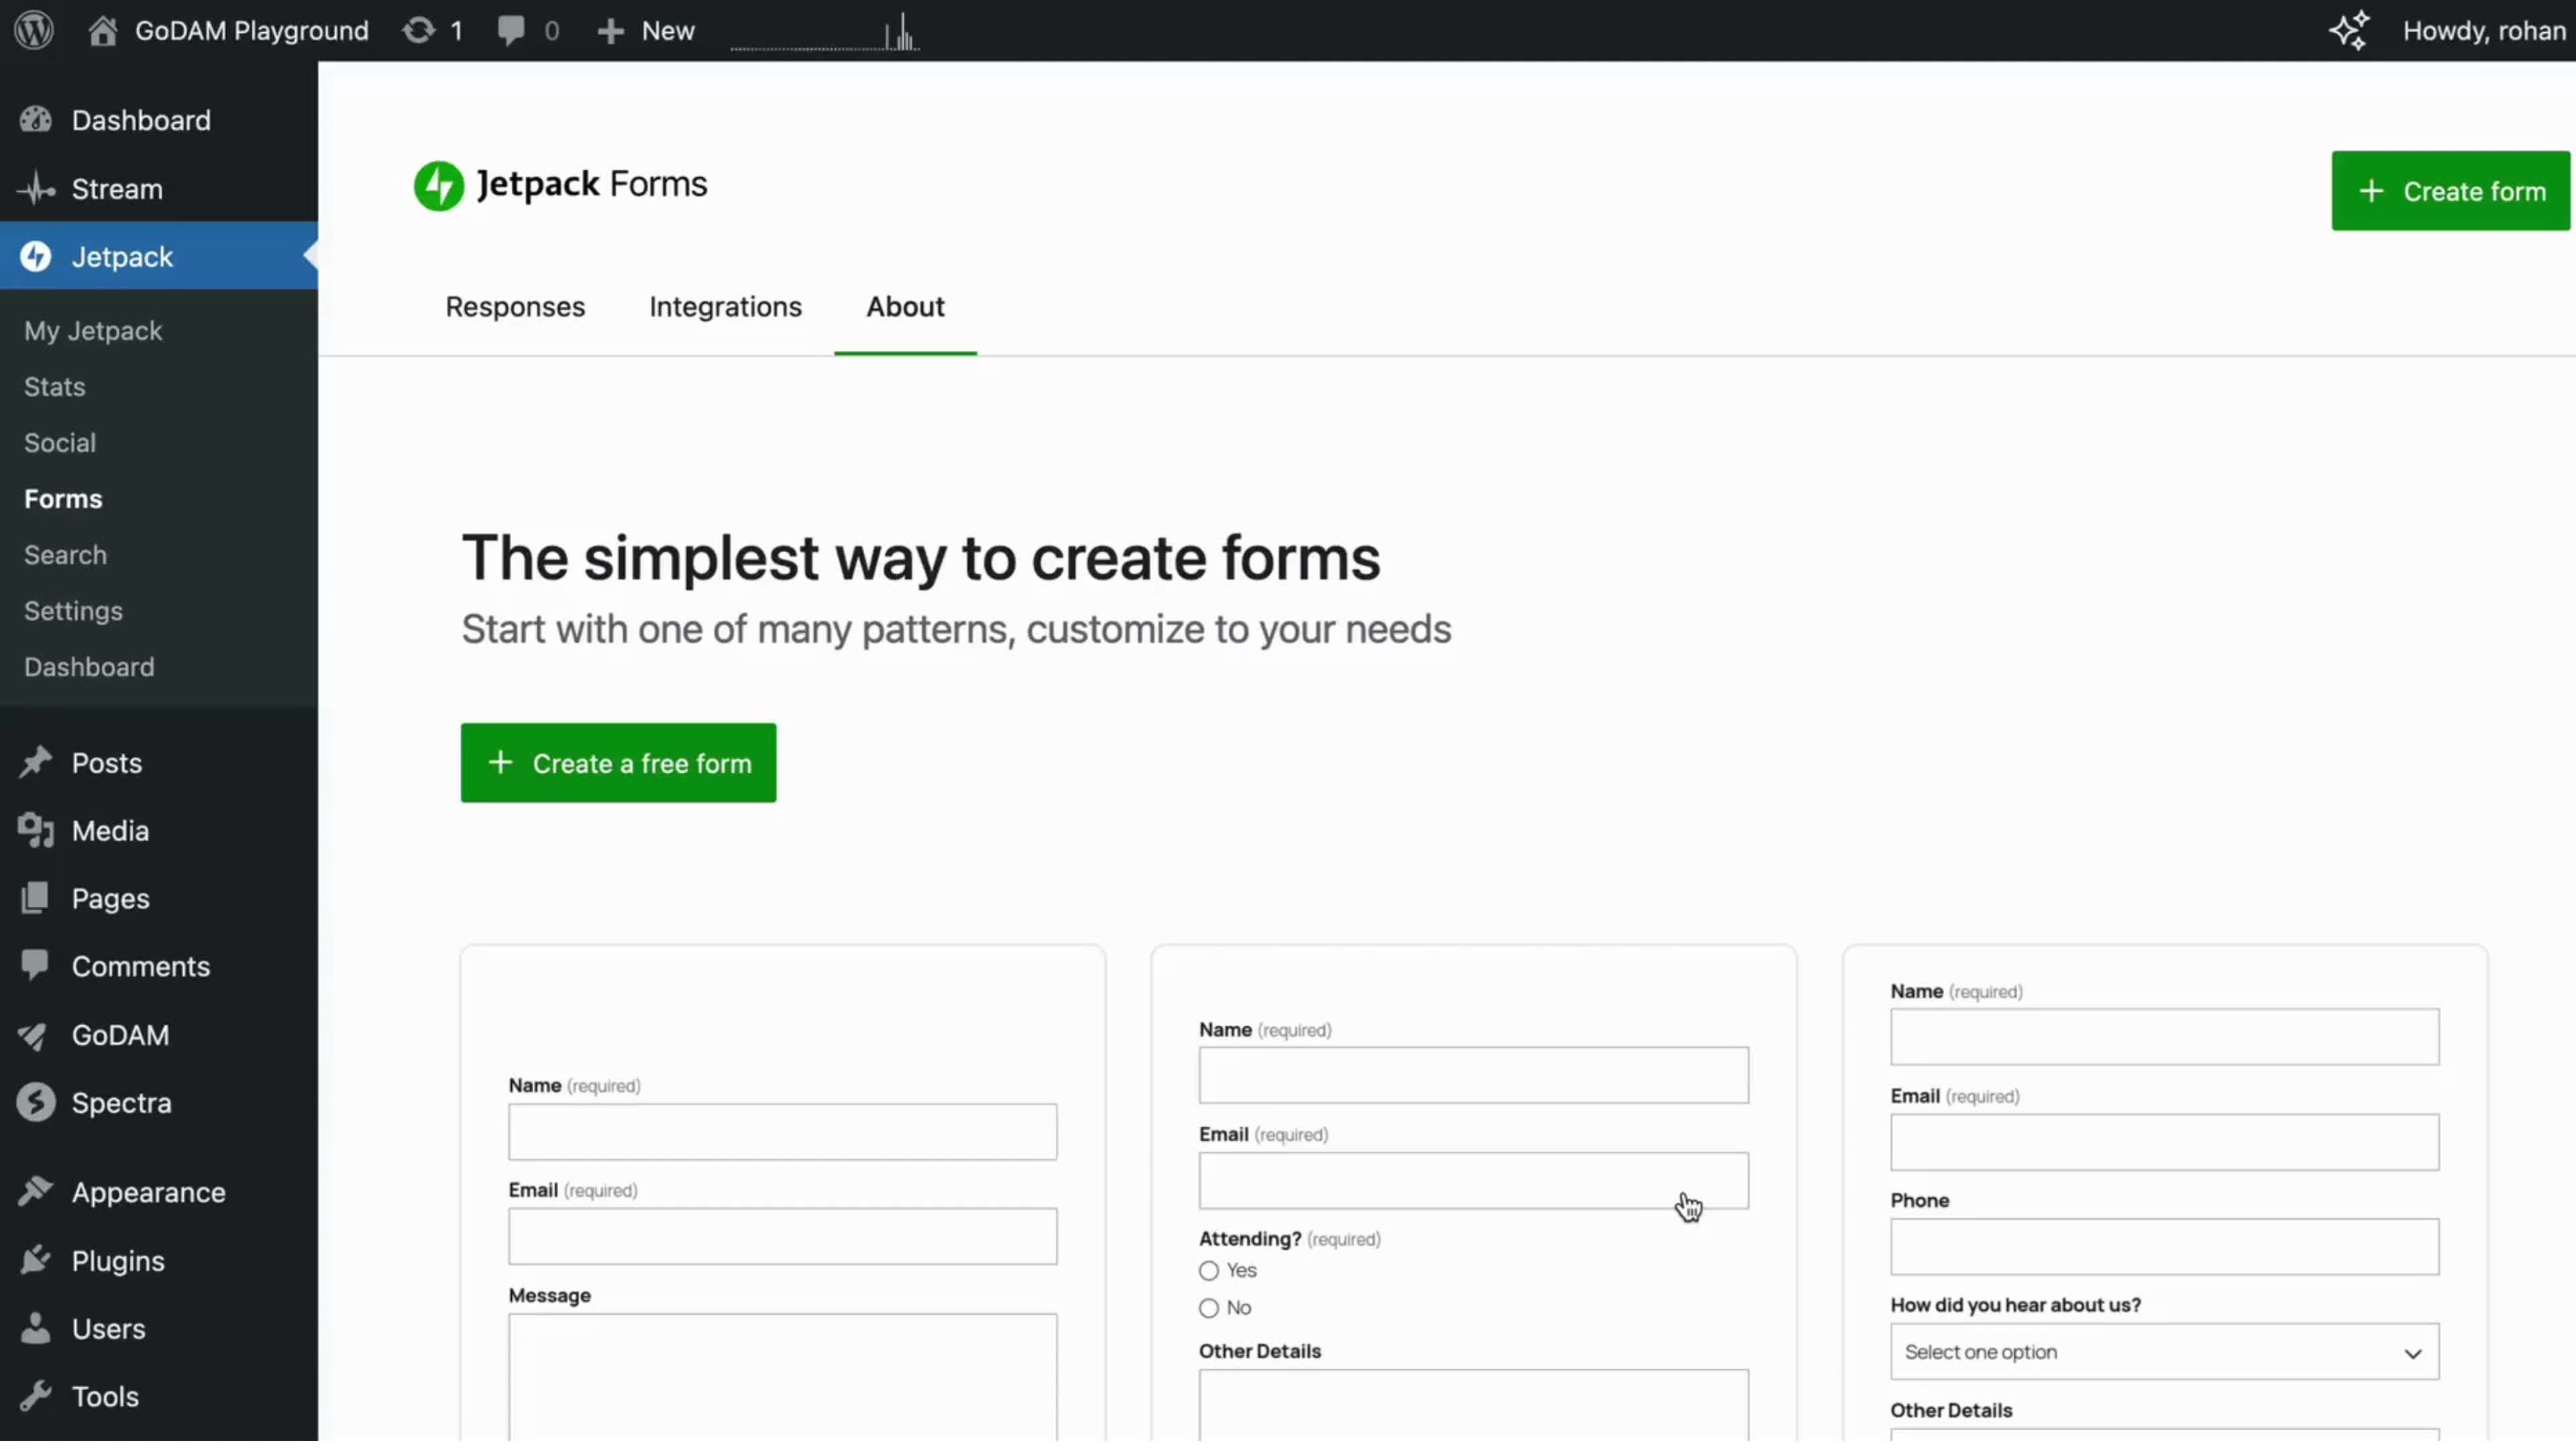Open the GoDAM menu icon
The height and width of the screenshot is (1449, 2576).
click(35, 1036)
